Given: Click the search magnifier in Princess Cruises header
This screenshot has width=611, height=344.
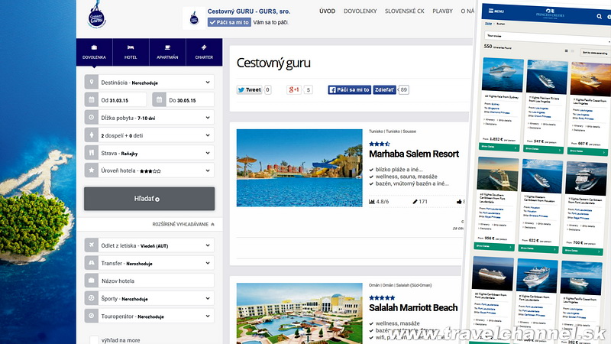Looking at the screenshot, I should click(x=600, y=16).
